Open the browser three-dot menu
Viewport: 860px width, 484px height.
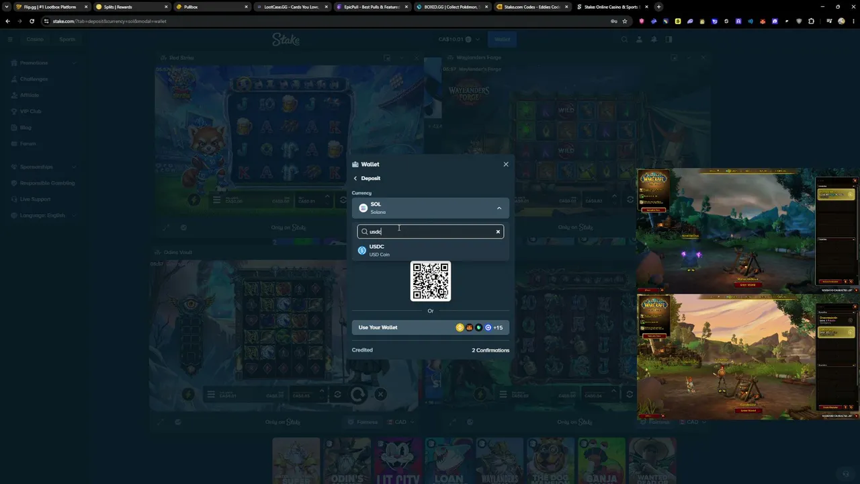pos(853,21)
